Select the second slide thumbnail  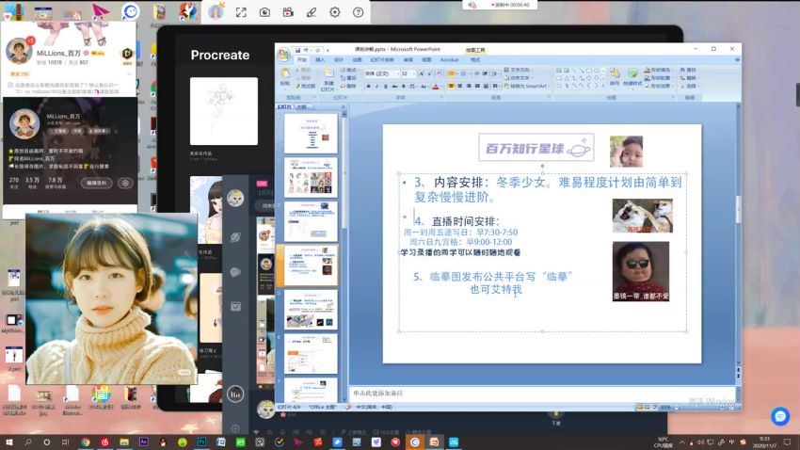(x=311, y=178)
